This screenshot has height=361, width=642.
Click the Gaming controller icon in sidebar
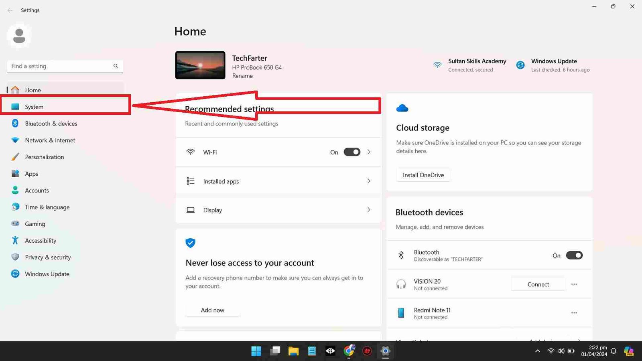15,223
